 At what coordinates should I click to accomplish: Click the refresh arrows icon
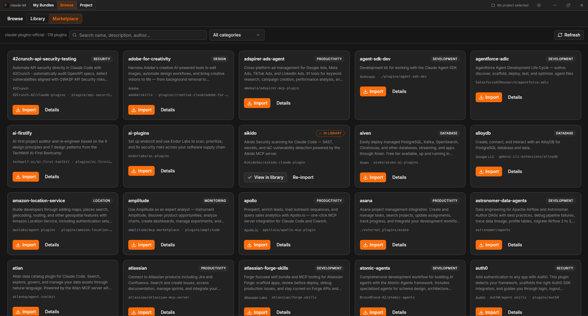click(x=560, y=35)
